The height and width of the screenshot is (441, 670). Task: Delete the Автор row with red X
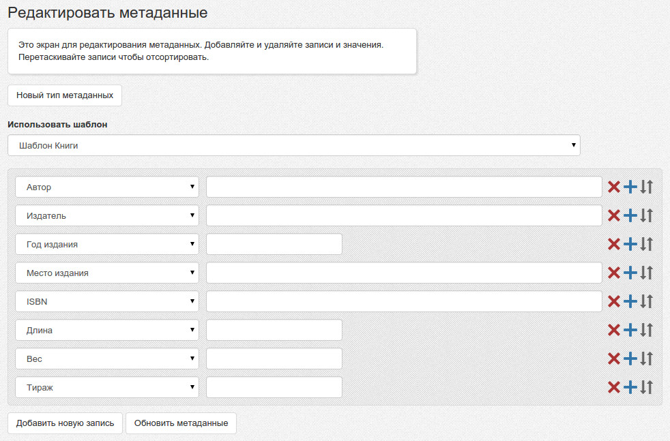pos(613,187)
